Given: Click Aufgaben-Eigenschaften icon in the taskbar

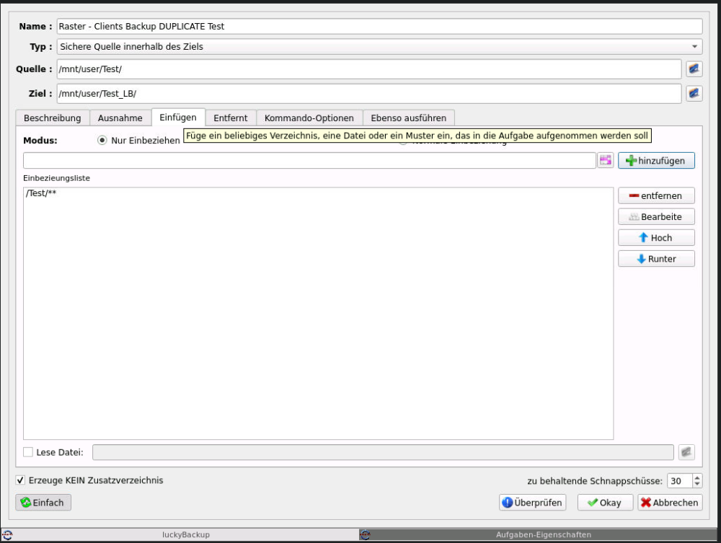Looking at the screenshot, I should coord(365,535).
